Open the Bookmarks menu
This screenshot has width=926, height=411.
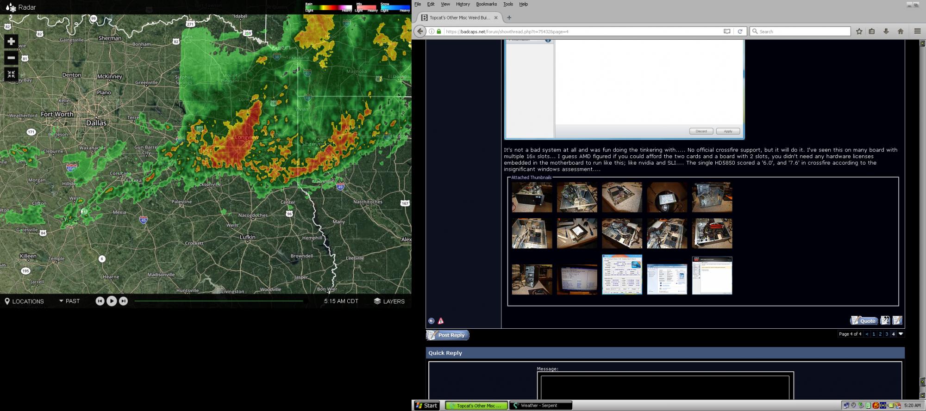tap(486, 4)
